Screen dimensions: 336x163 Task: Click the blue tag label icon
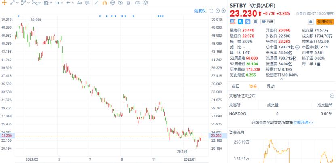pyautogui.click(x=248, y=22)
